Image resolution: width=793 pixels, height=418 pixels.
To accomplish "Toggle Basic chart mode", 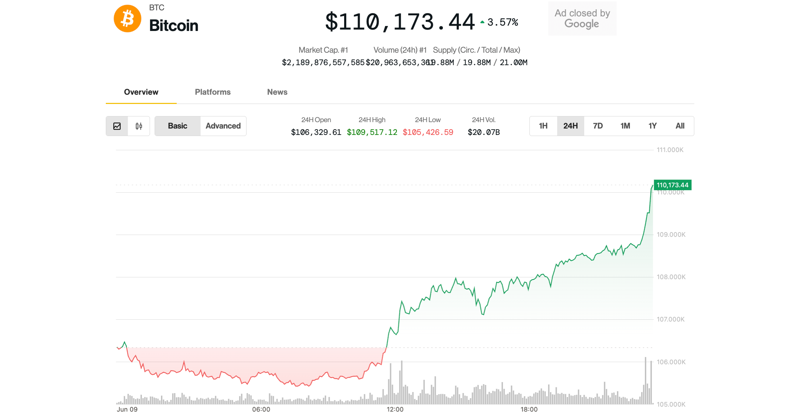I will pos(177,126).
